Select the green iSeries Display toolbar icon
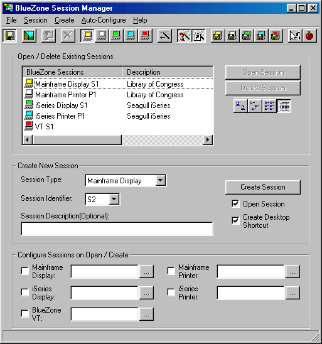This screenshot has width=322, height=344. coord(116,36)
